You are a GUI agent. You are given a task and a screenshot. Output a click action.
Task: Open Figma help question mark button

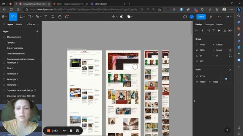(227, 130)
